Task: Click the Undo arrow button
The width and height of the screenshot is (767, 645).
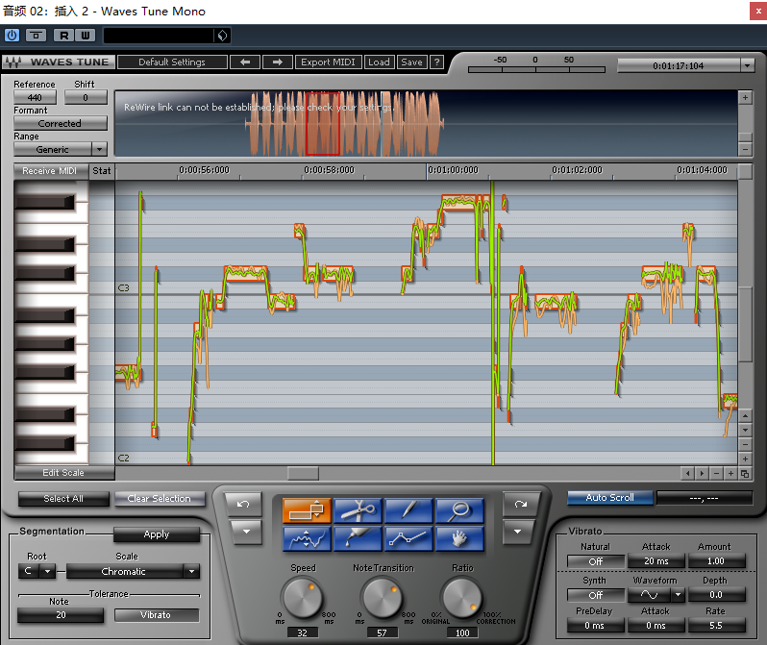Action: (243, 505)
